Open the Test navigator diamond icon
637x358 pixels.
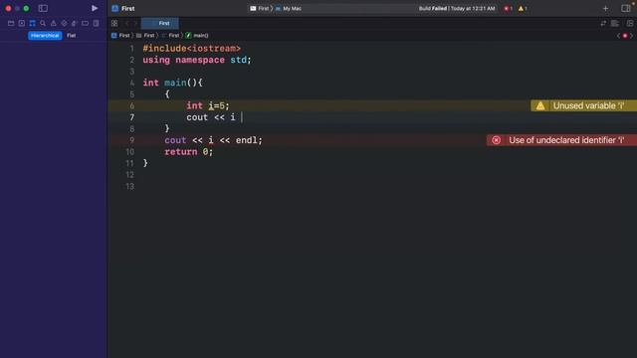[x=64, y=24]
